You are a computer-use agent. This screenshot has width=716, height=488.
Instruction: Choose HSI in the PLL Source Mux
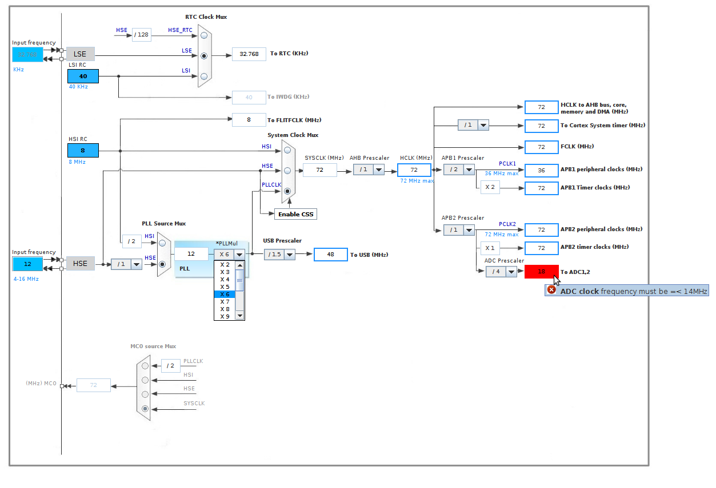pos(162,243)
